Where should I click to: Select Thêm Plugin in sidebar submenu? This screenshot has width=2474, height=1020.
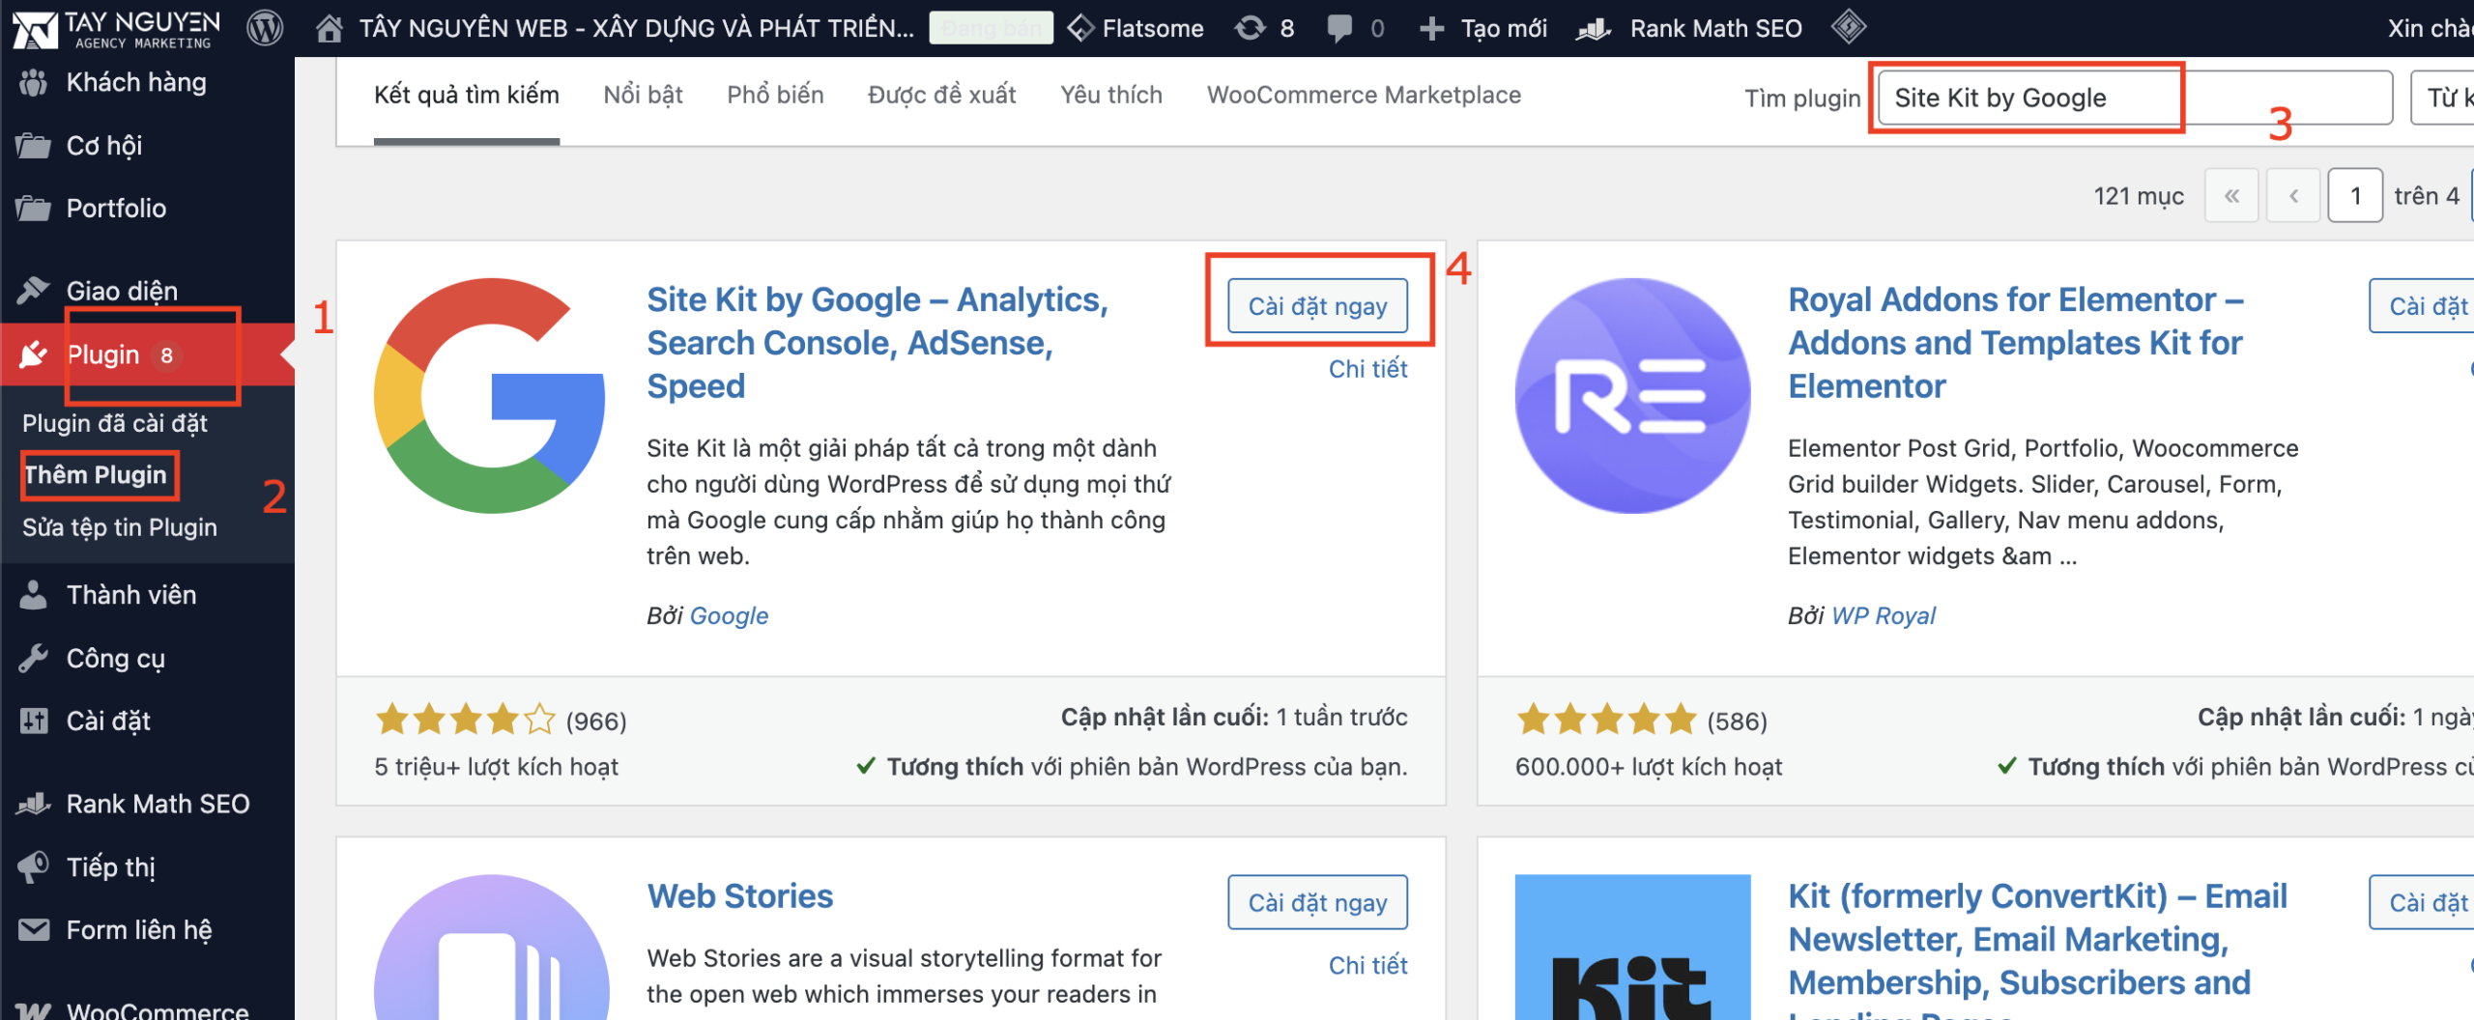96,475
